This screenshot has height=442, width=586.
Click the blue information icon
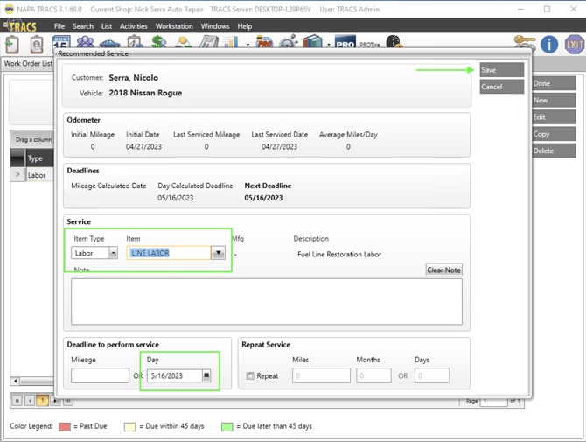click(x=549, y=44)
